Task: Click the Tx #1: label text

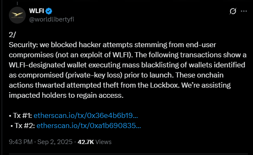Action: click(22, 115)
